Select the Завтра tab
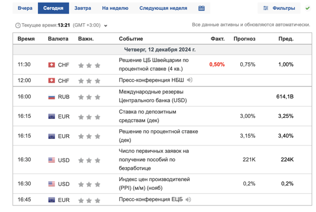The image size is (316, 212). (x=83, y=8)
